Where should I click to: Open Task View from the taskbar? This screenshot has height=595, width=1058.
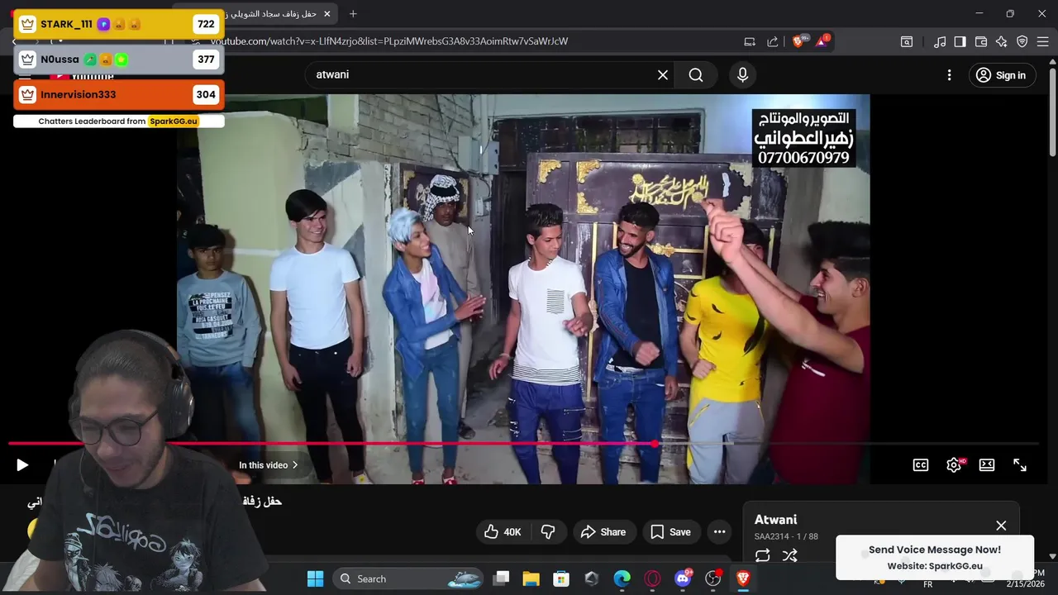502,578
